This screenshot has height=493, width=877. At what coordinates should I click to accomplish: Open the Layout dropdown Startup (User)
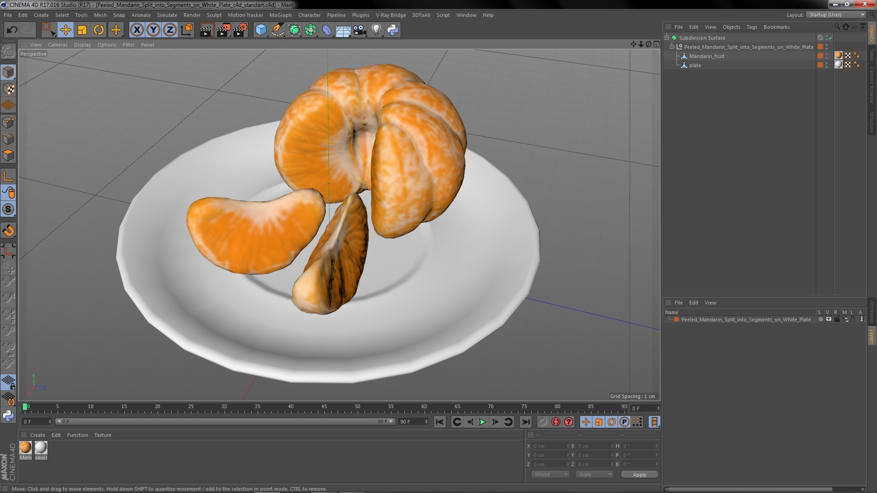tap(836, 15)
